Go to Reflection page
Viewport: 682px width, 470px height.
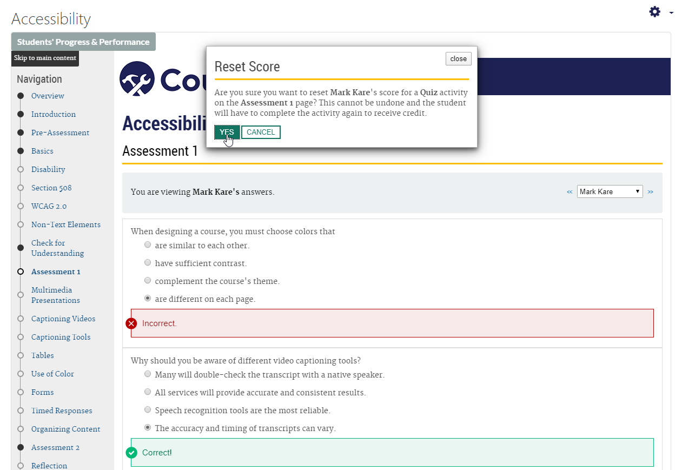pyautogui.click(x=49, y=466)
